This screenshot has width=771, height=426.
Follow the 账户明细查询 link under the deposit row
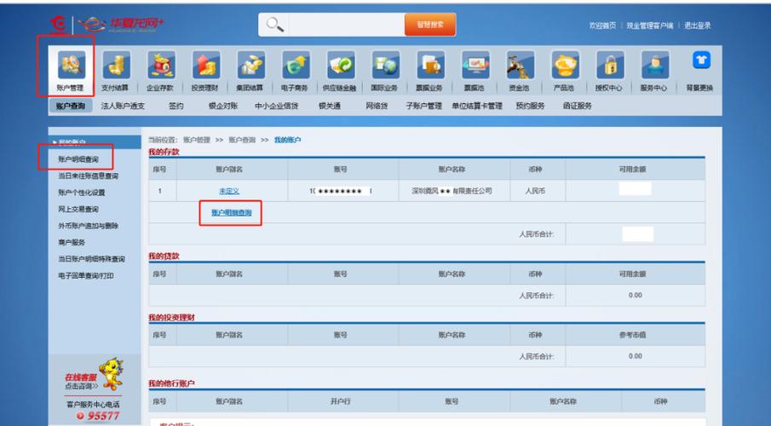(x=232, y=212)
